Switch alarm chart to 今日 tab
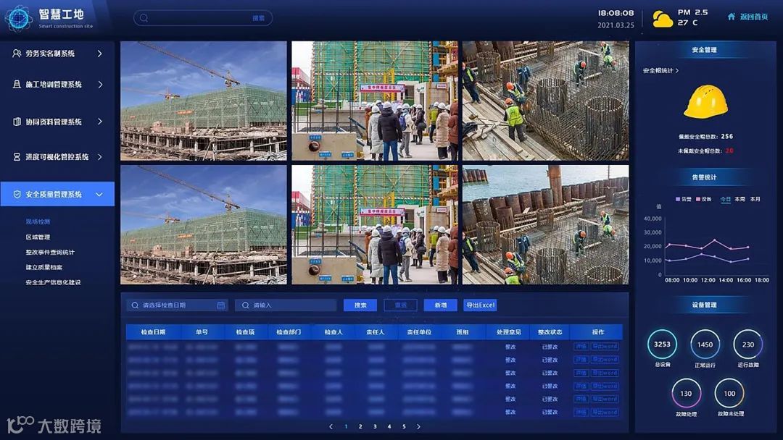The width and height of the screenshot is (783, 440). [725, 199]
